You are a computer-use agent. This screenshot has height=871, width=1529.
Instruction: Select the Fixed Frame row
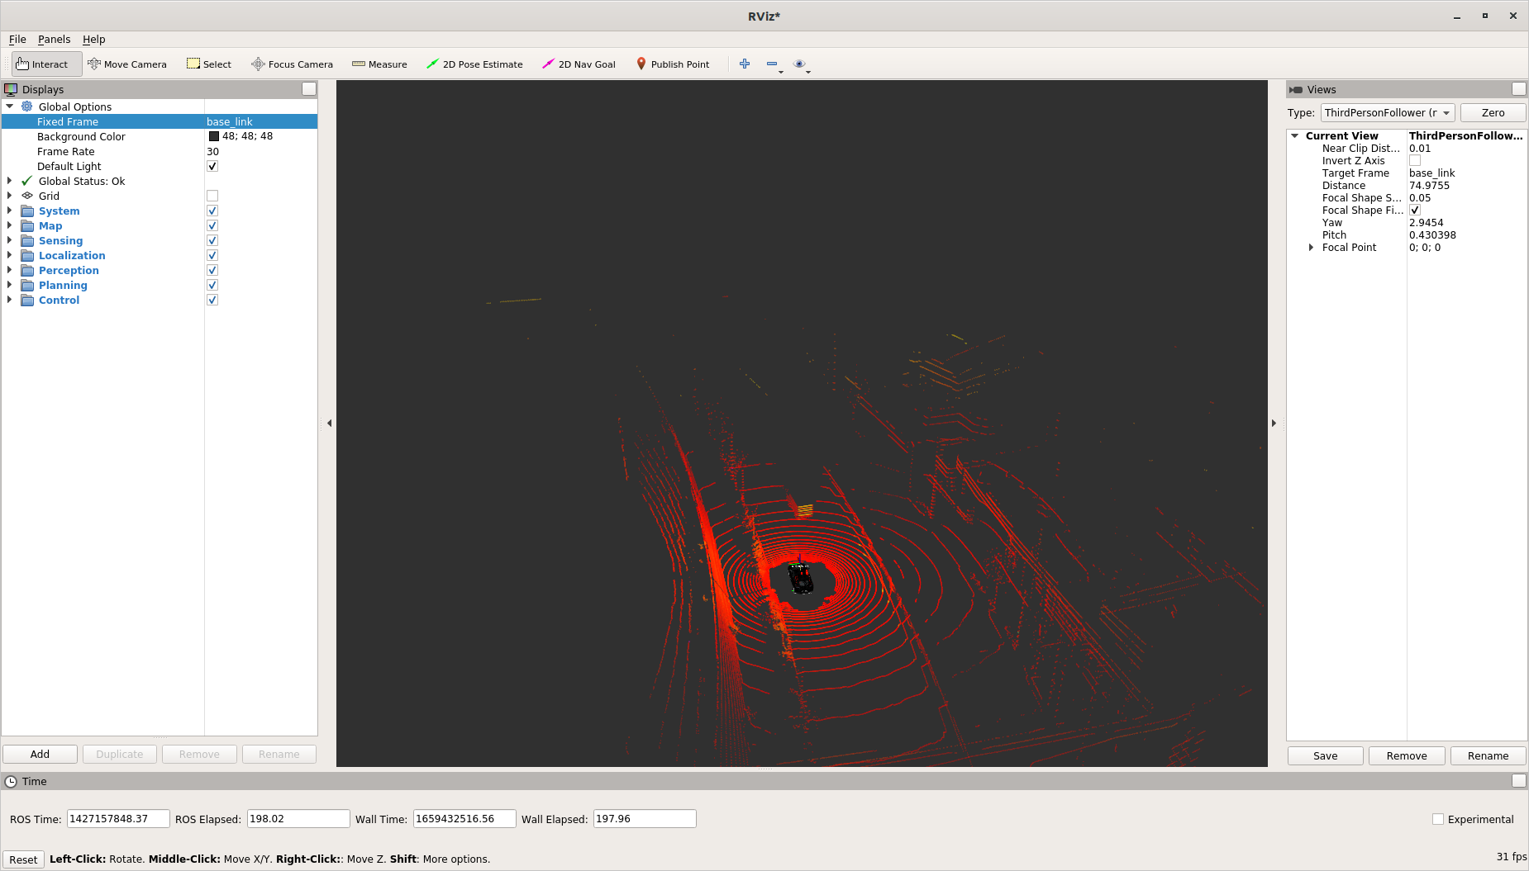160,121
